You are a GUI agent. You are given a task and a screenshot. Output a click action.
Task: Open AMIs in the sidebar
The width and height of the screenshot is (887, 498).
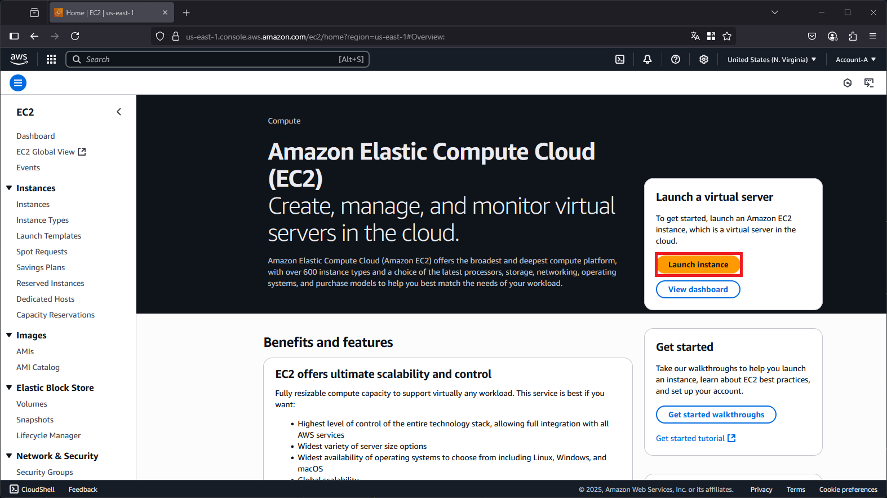(25, 351)
